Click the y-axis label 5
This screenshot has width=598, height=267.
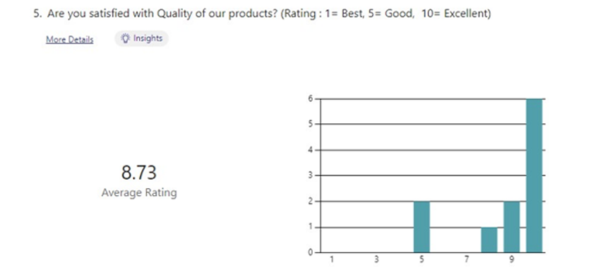[x=311, y=124]
